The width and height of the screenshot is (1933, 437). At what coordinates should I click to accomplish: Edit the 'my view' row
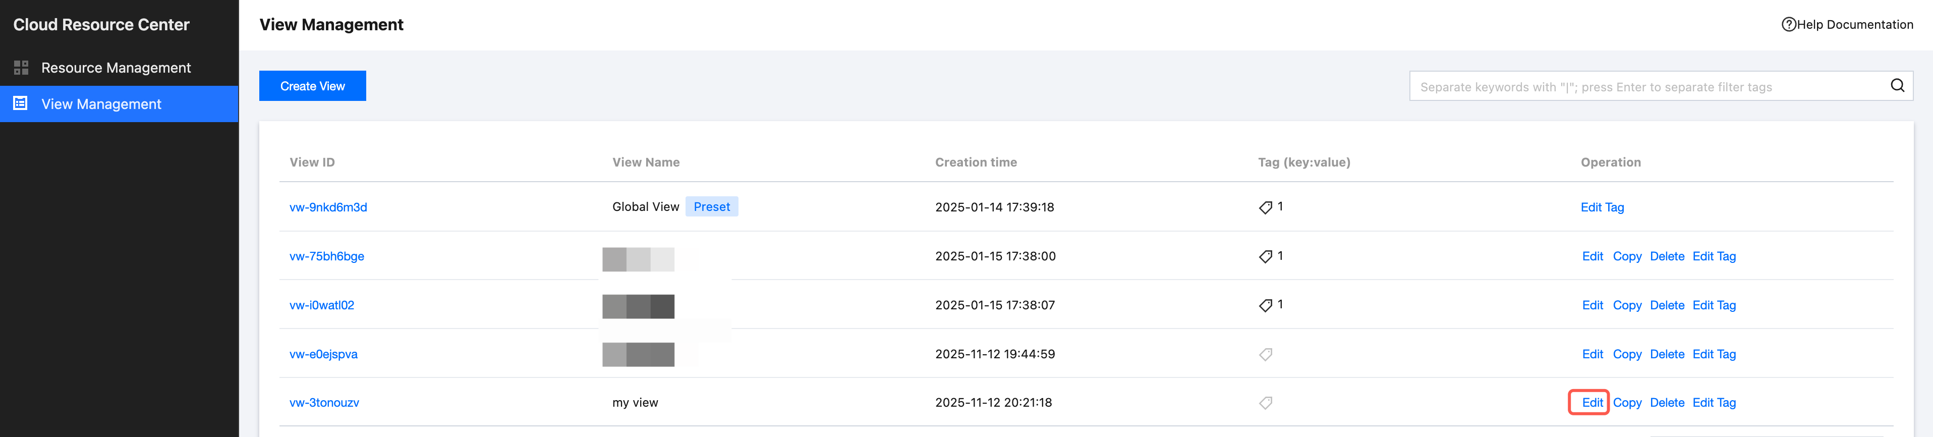click(1591, 403)
